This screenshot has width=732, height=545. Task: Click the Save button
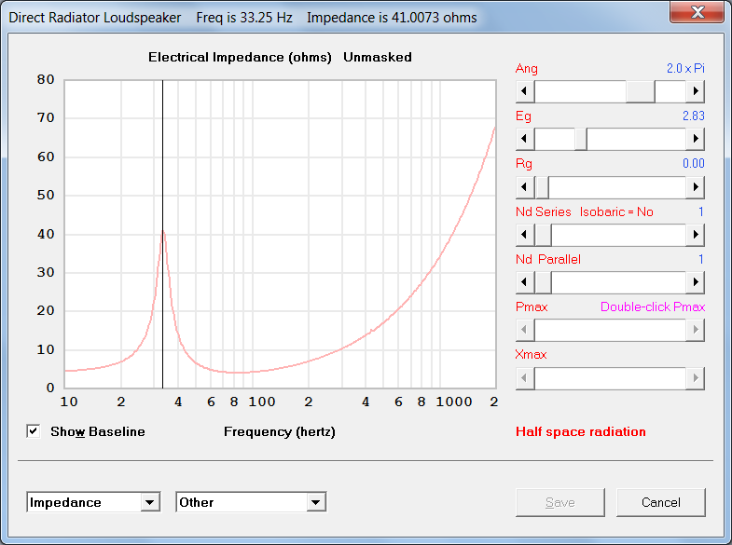pyautogui.click(x=559, y=502)
